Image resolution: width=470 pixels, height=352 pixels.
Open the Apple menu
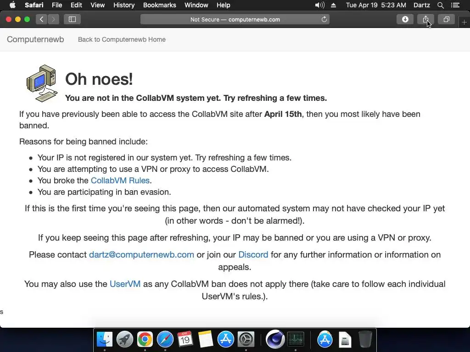(12, 5)
